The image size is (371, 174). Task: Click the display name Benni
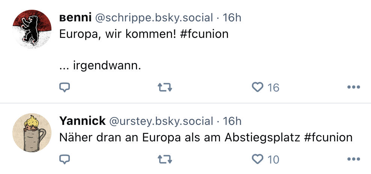pyautogui.click(x=75, y=18)
